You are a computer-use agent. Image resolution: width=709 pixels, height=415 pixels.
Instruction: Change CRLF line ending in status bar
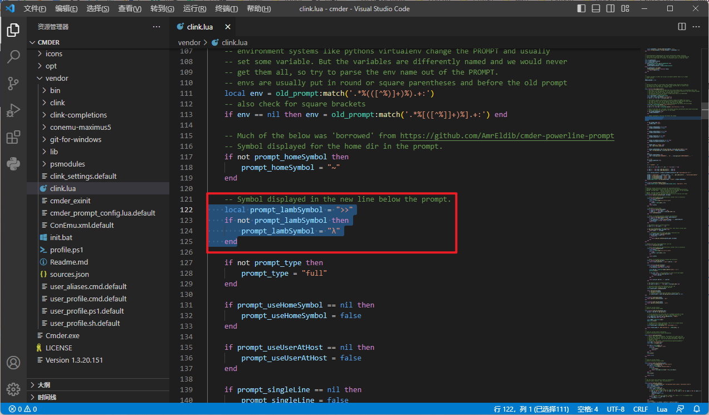[x=640, y=409]
